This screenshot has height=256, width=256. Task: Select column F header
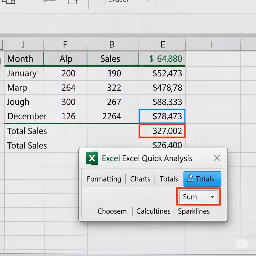[65, 44]
